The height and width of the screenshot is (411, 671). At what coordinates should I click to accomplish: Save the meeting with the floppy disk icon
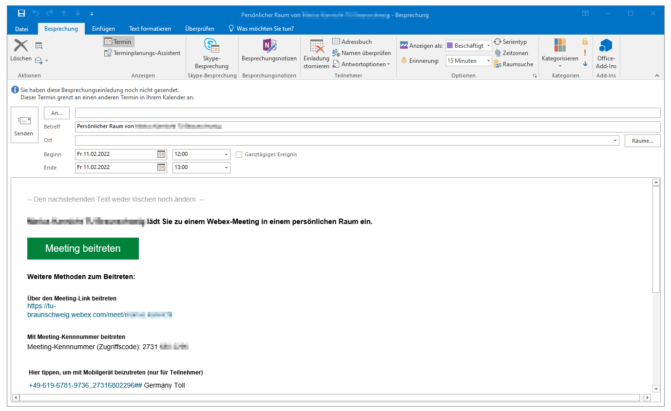point(21,14)
